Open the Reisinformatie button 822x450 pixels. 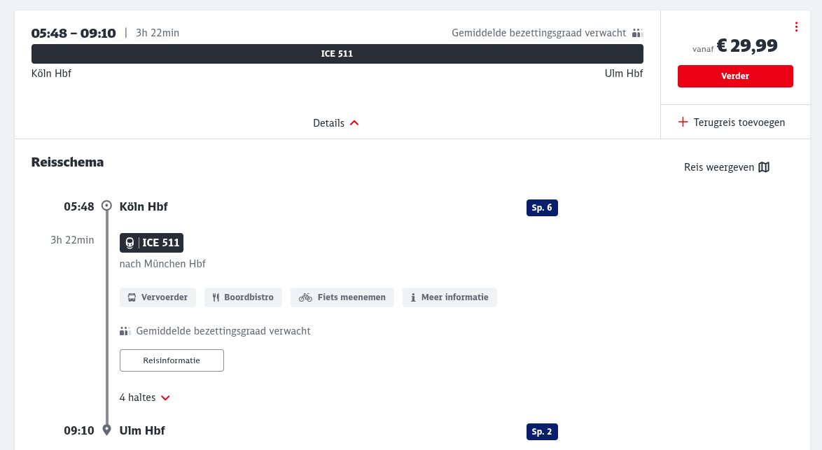coord(172,360)
